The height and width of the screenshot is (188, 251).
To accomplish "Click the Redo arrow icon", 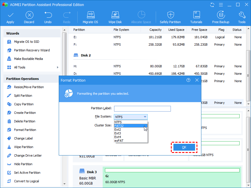I will [67, 15].
